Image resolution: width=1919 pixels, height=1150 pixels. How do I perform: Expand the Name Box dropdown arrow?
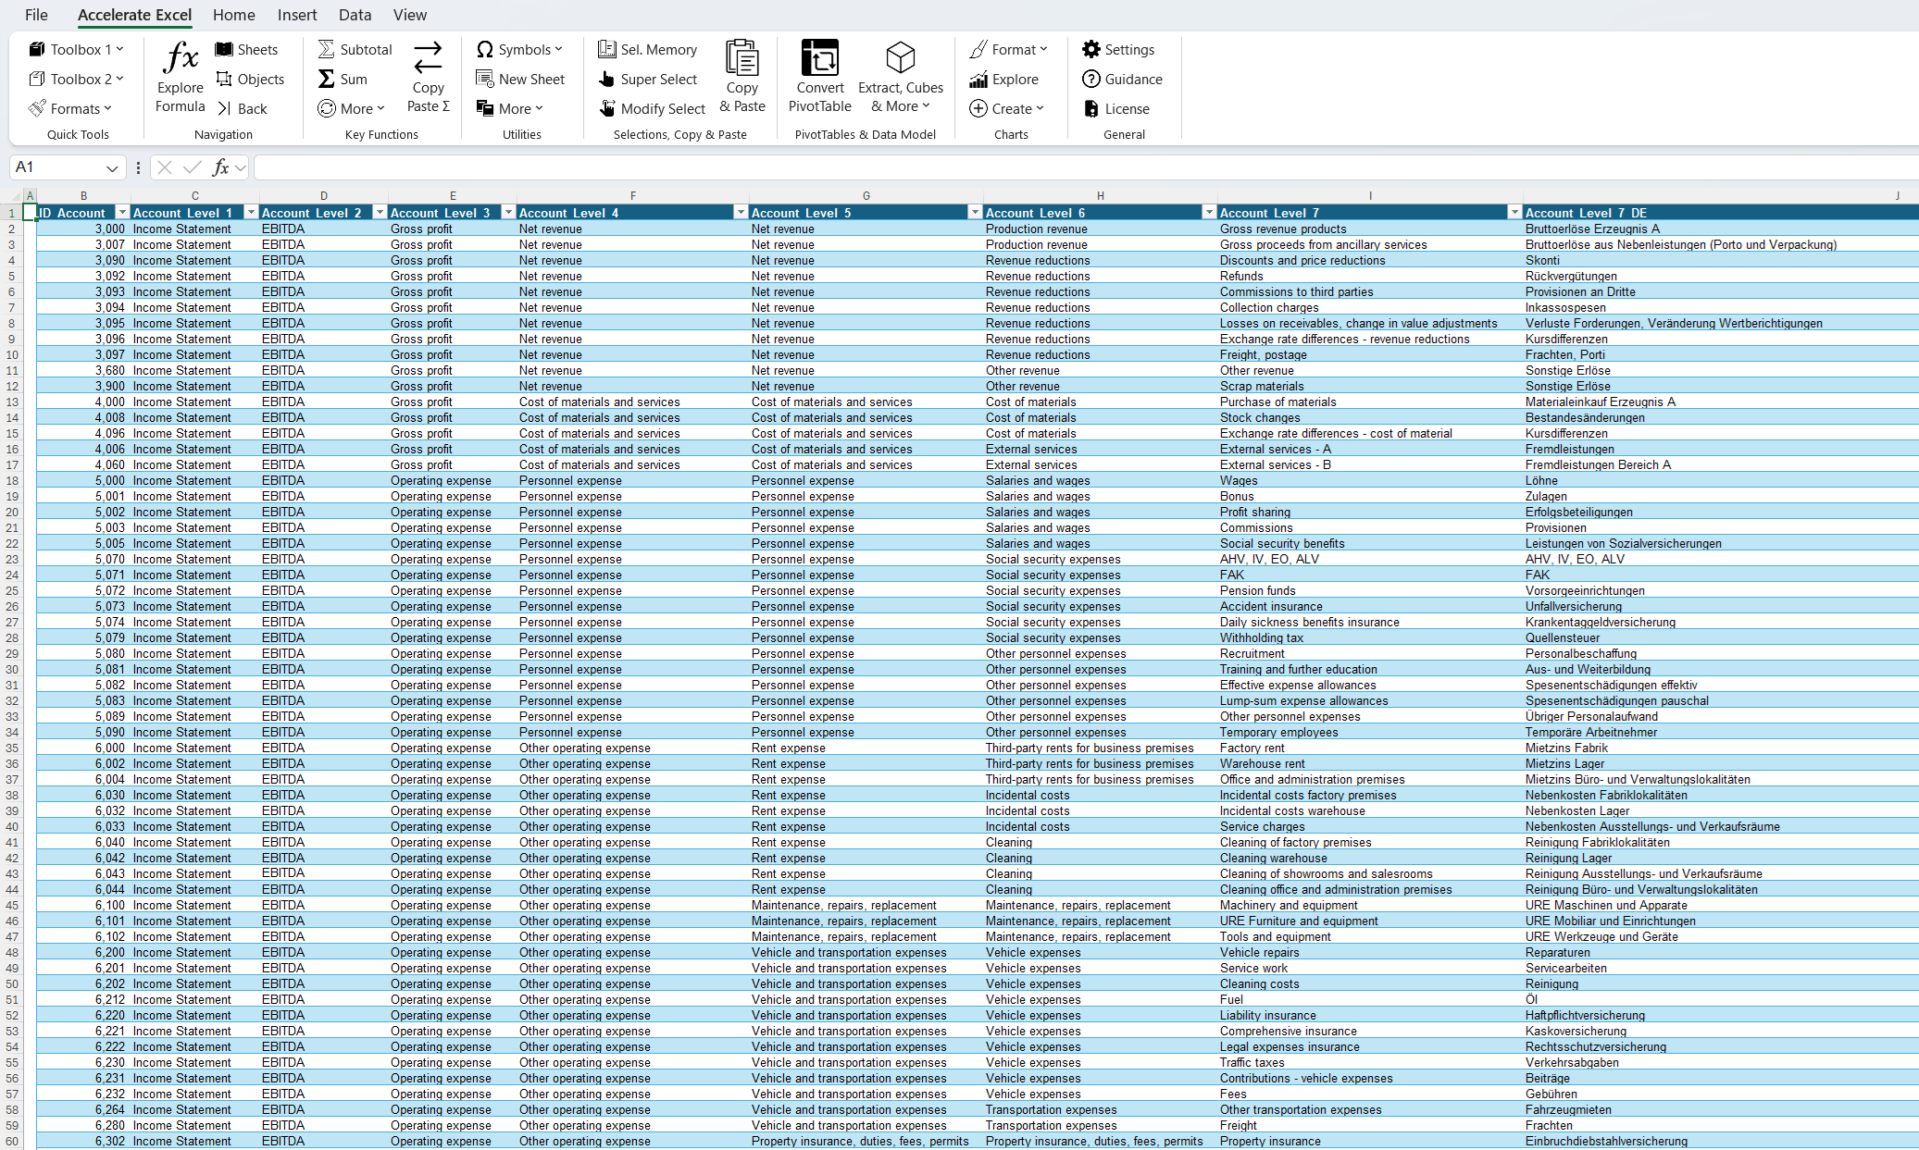click(112, 168)
